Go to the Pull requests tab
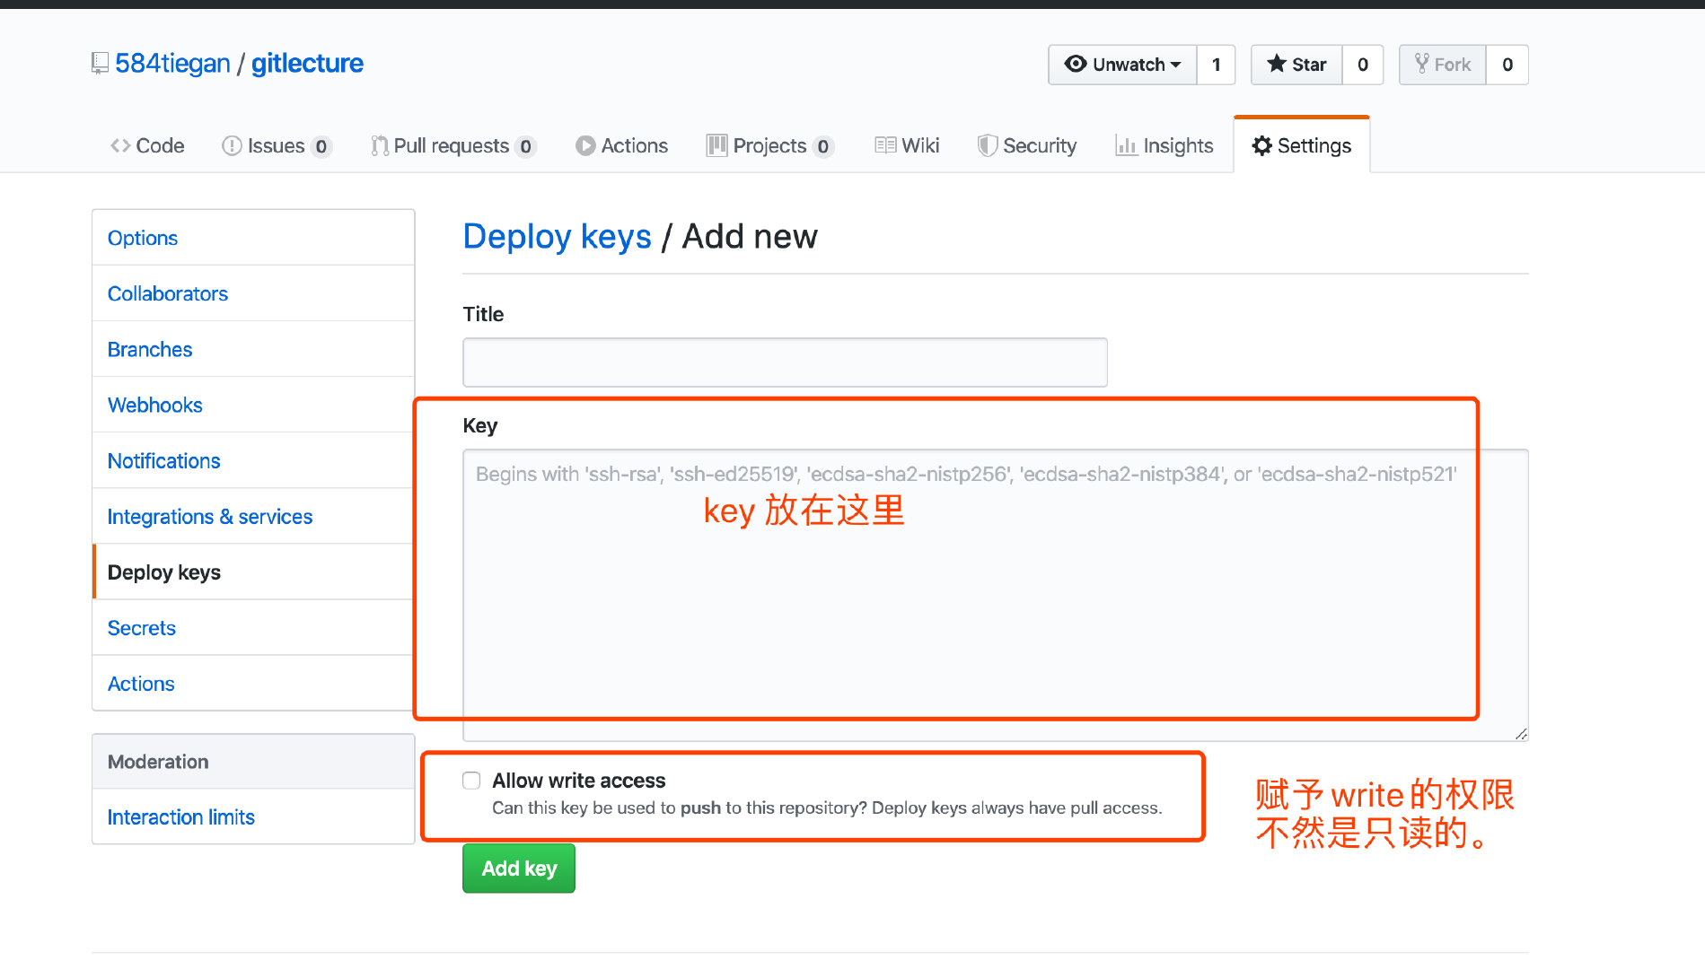The image size is (1705, 969). tap(453, 145)
